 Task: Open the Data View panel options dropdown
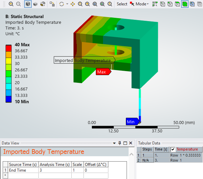114,143
